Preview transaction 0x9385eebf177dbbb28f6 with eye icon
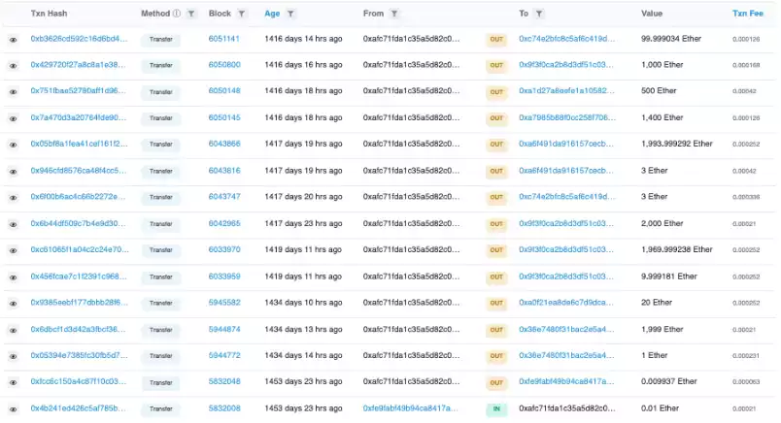781x423 pixels. (14, 304)
